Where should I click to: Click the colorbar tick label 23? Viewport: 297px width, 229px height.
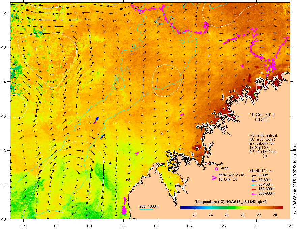tap(194, 215)
